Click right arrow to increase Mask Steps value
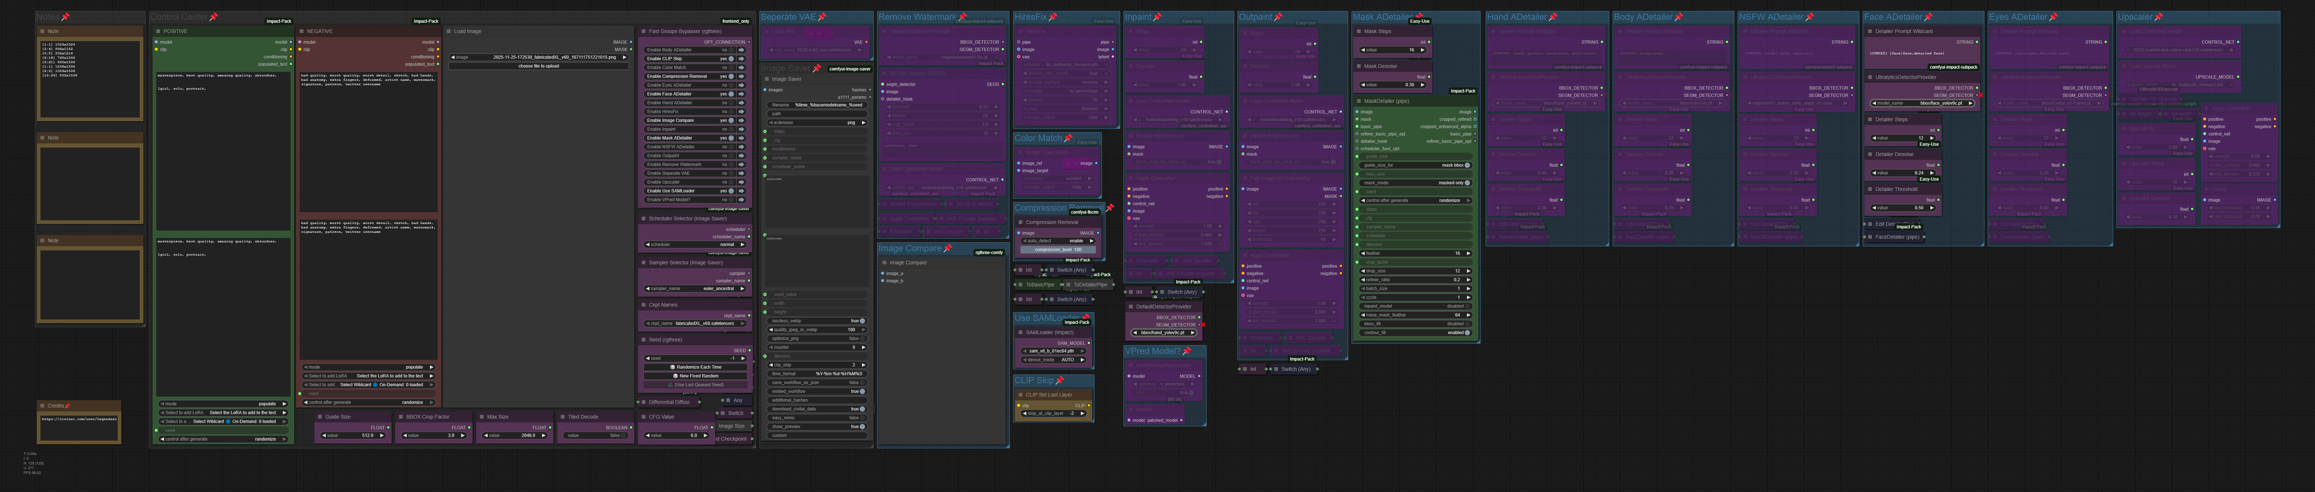 pyautogui.click(x=1422, y=50)
